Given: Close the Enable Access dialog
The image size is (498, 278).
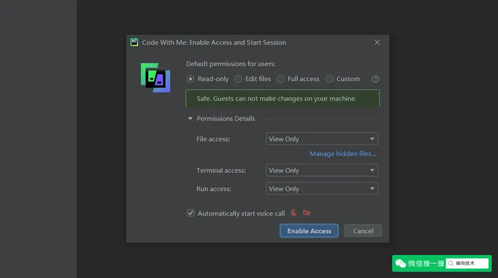Looking at the screenshot, I should pyautogui.click(x=377, y=42).
